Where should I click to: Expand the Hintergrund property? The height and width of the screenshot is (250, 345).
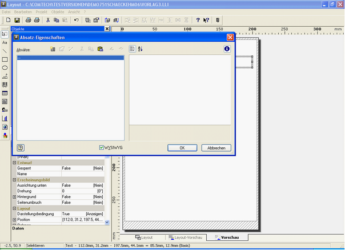14,197
